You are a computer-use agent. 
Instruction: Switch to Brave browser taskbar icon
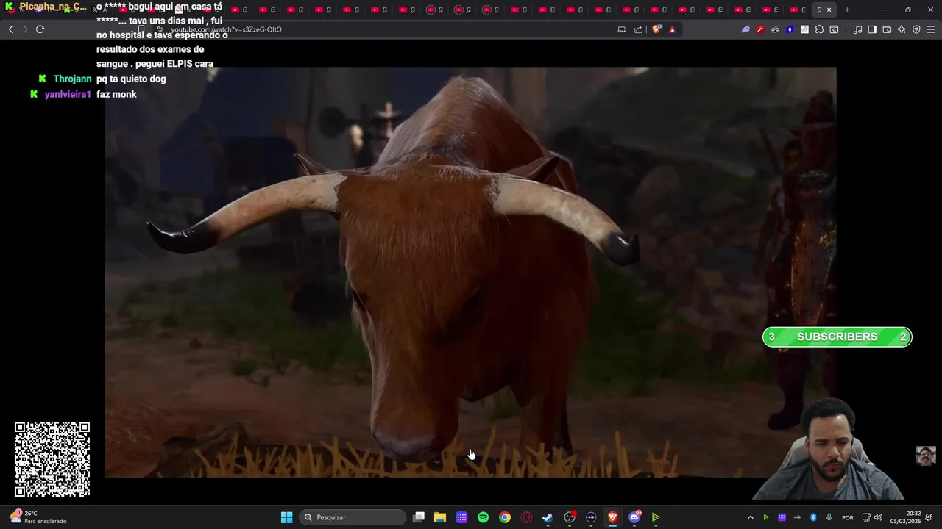pyautogui.click(x=612, y=517)
